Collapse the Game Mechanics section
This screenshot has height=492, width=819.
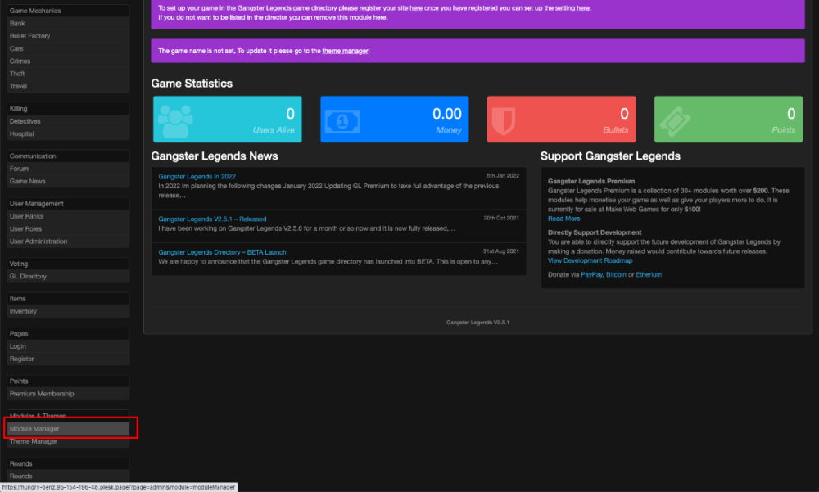pyautogui.click(x=35, y=10)
